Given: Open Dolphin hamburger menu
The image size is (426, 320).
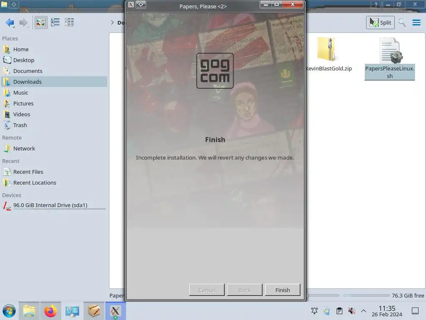Looking at the screenshot, I should 416,22.
